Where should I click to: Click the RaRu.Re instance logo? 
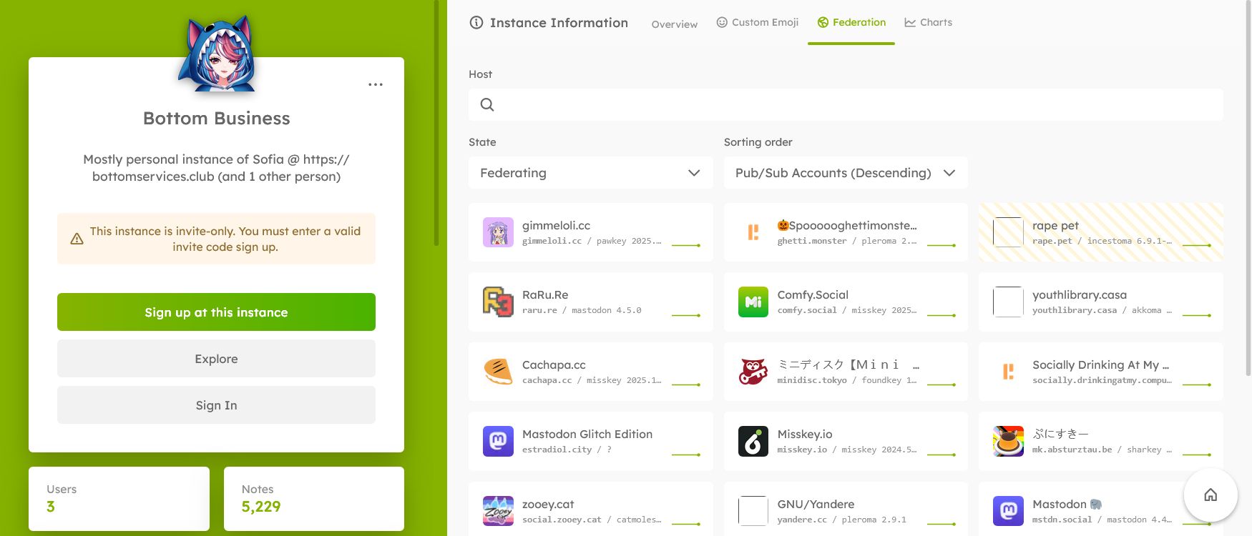(498, 302)
